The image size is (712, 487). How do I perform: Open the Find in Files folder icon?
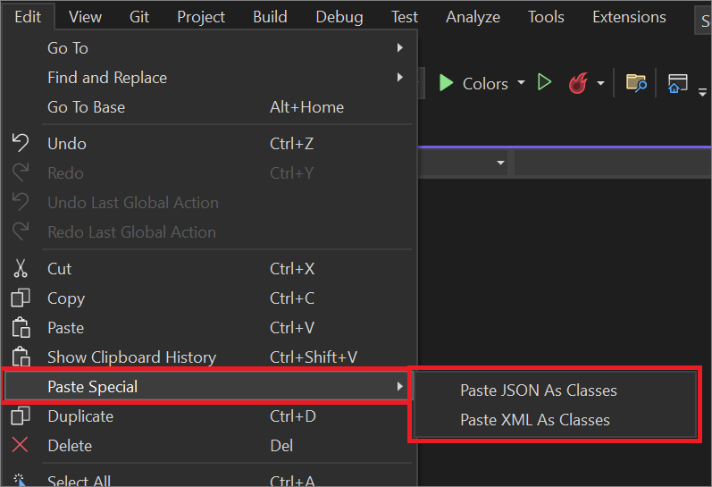636,83
